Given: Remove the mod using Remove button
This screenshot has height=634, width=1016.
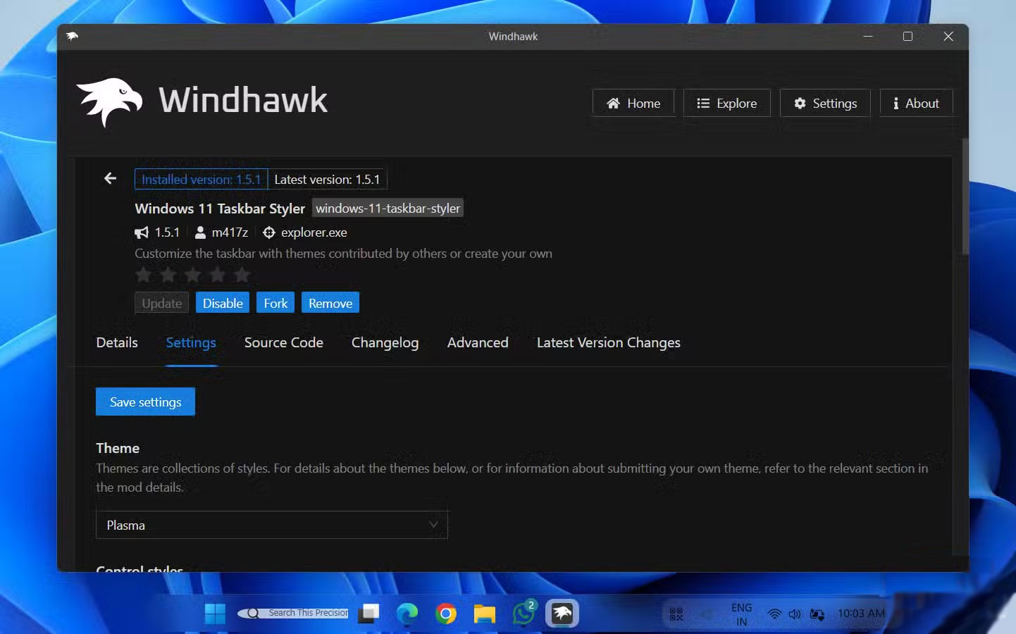Looking at the screenshot, I should pos(330,303).
